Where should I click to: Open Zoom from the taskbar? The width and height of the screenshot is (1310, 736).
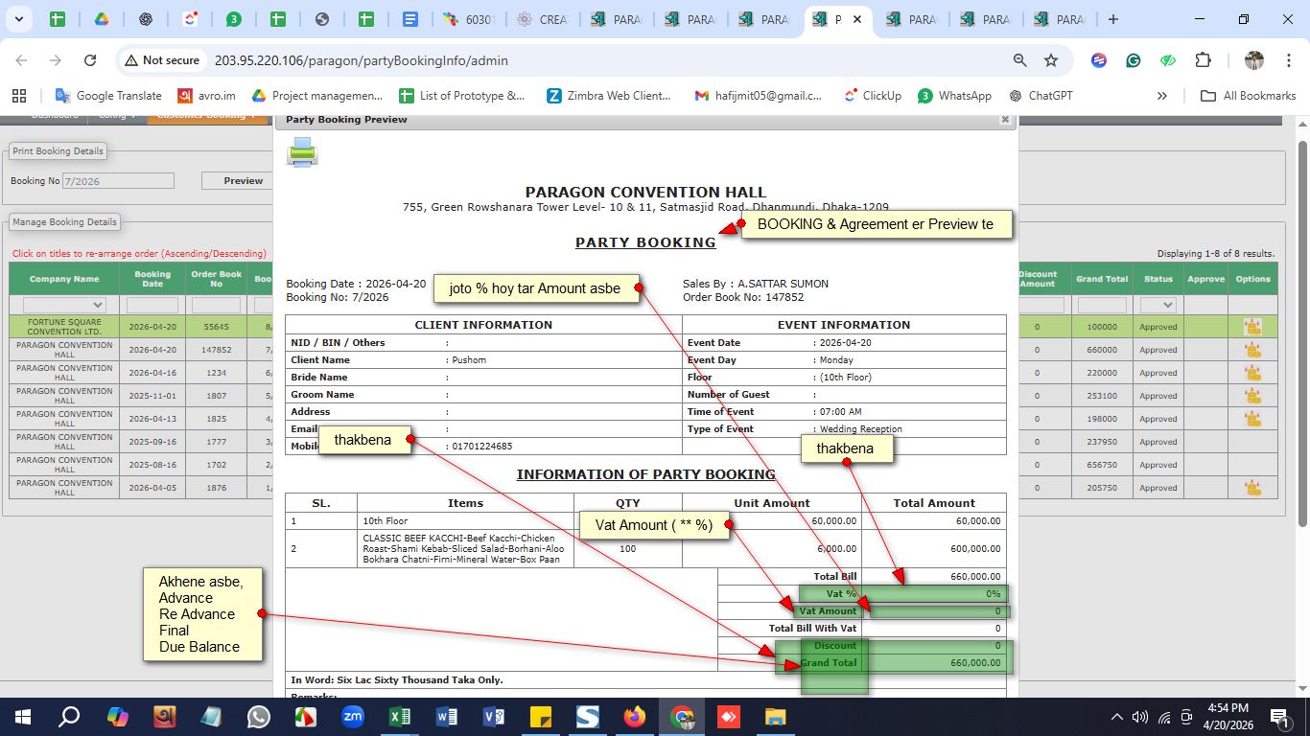353,717
